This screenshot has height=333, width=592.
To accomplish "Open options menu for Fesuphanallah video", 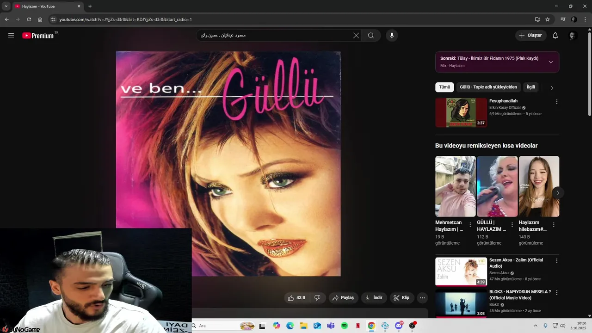I will click(557, 102).
